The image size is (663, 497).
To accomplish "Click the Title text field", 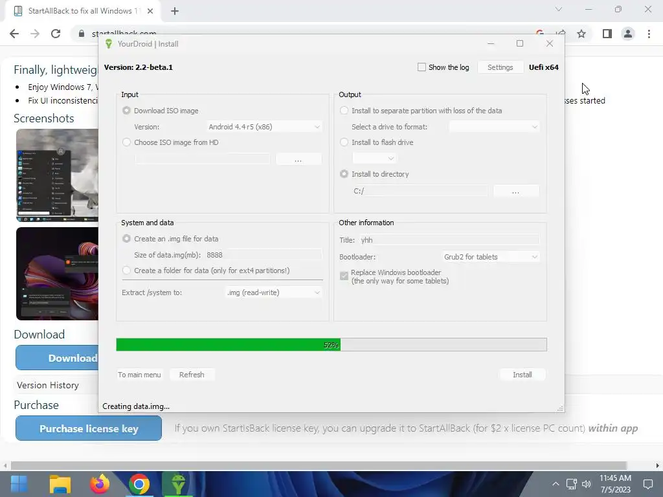I will (x=449, y=240).
